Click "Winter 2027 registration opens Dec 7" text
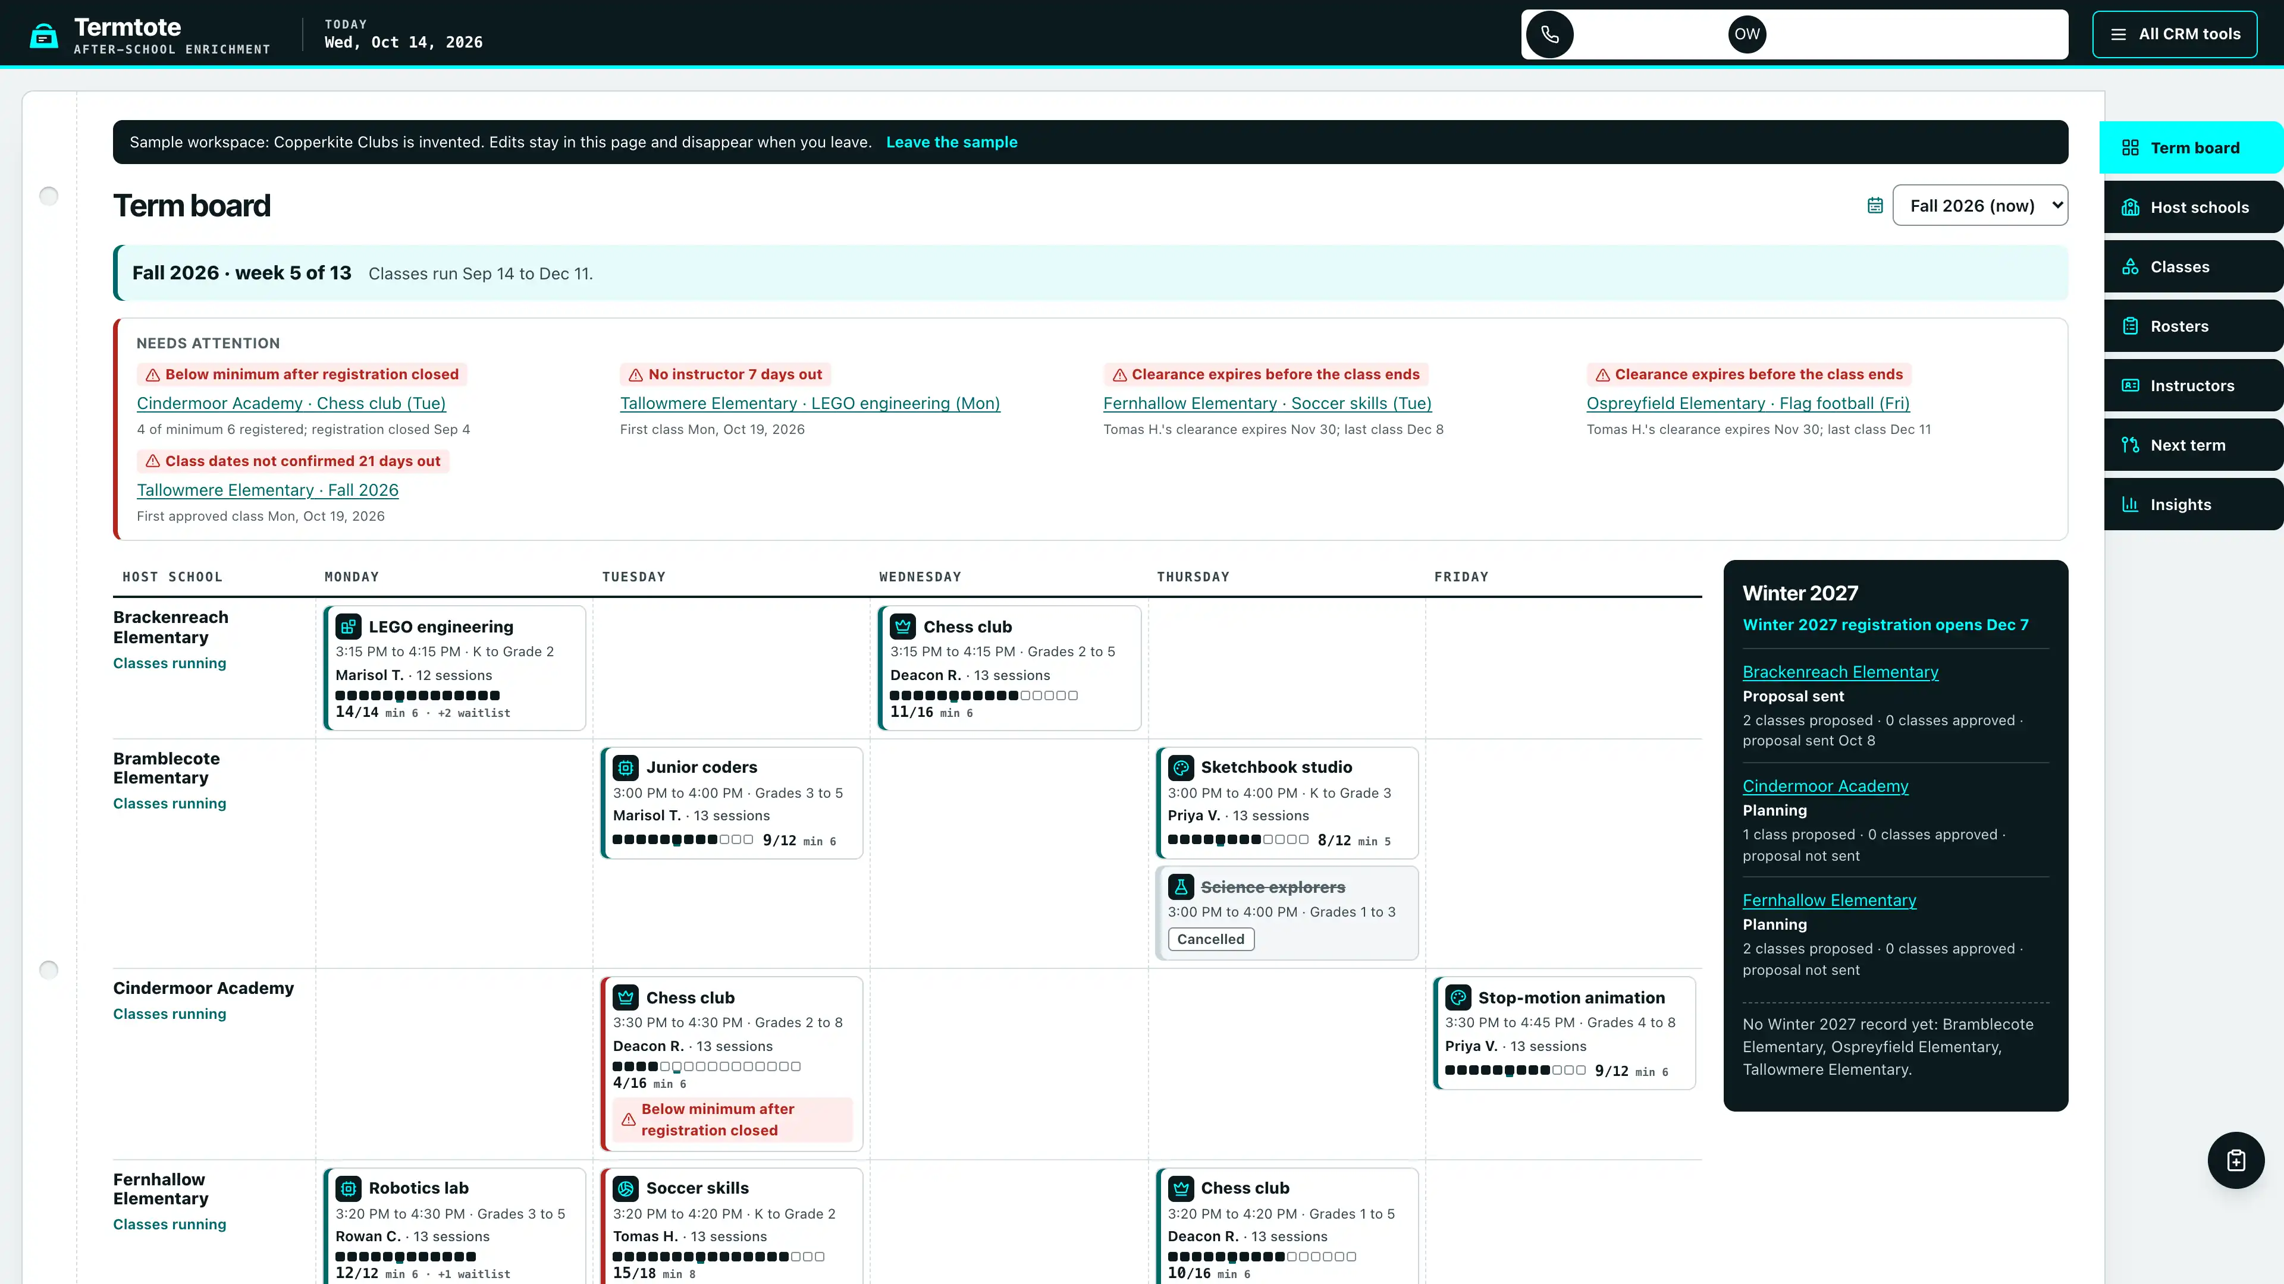 click(x=1885, y=625)
